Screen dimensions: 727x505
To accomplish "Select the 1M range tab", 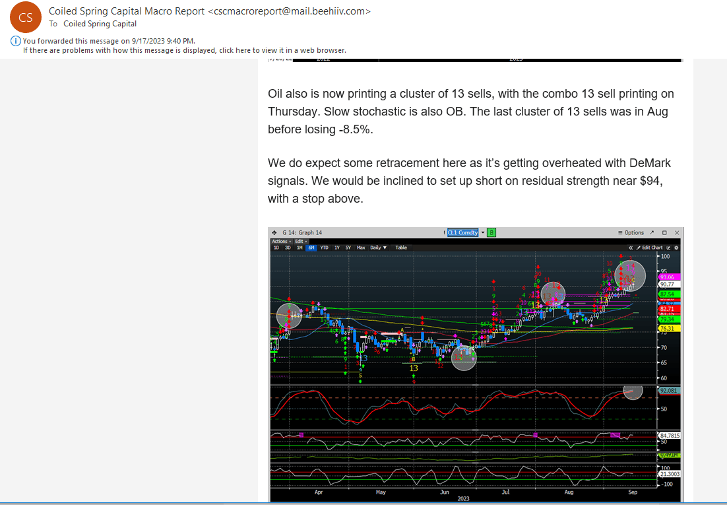I will pos(300,248).
